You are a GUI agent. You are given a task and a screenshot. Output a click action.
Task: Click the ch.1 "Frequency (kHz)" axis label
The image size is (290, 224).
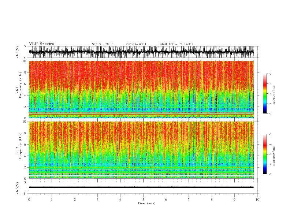coord(20,85)
